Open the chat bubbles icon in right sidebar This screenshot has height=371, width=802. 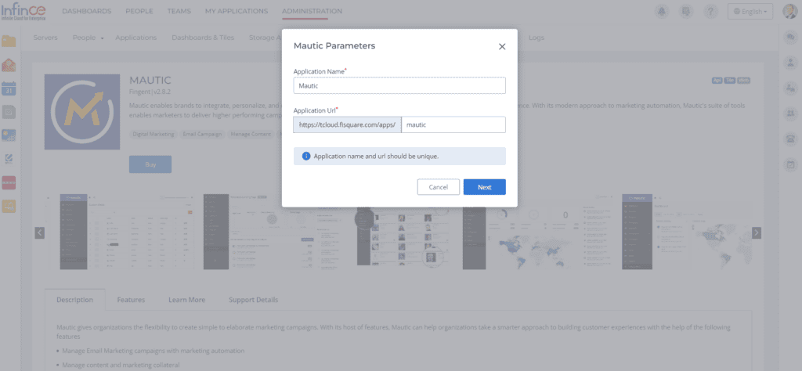click(790, 38)
